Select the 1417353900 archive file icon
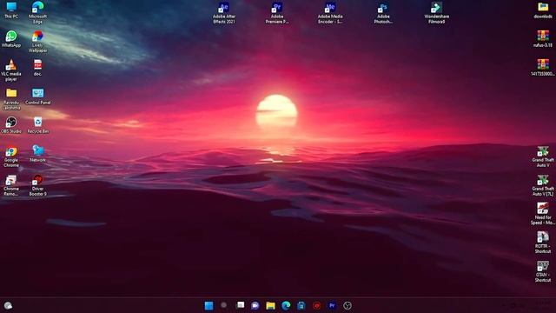 pos(543,68)
